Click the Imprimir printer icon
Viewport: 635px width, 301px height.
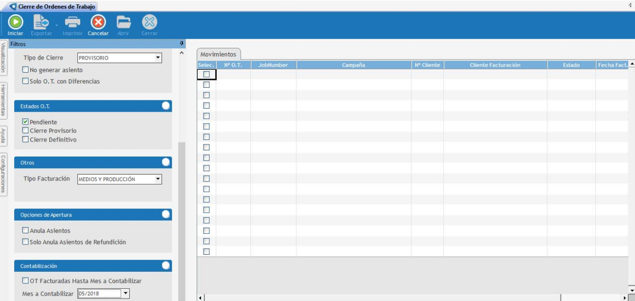pyautogui.click(x=73, y=22)
